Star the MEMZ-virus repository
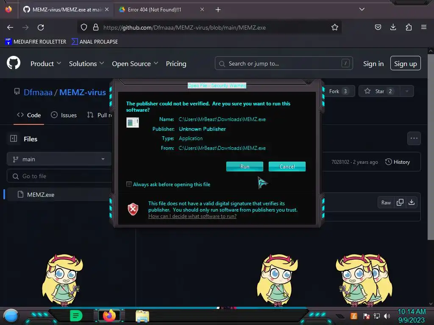434x325 pixels. [x=379, y=91]
